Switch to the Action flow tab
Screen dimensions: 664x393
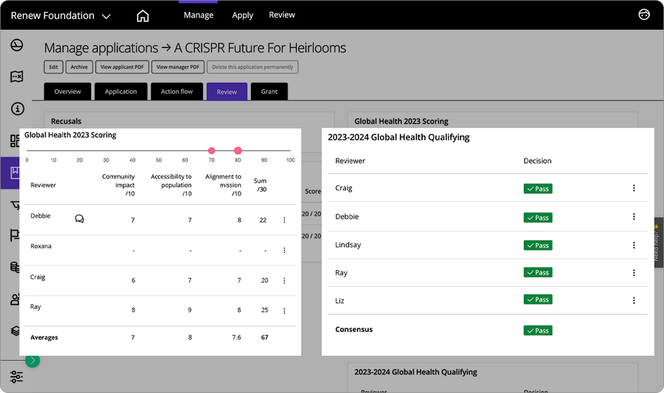point(176,91)
